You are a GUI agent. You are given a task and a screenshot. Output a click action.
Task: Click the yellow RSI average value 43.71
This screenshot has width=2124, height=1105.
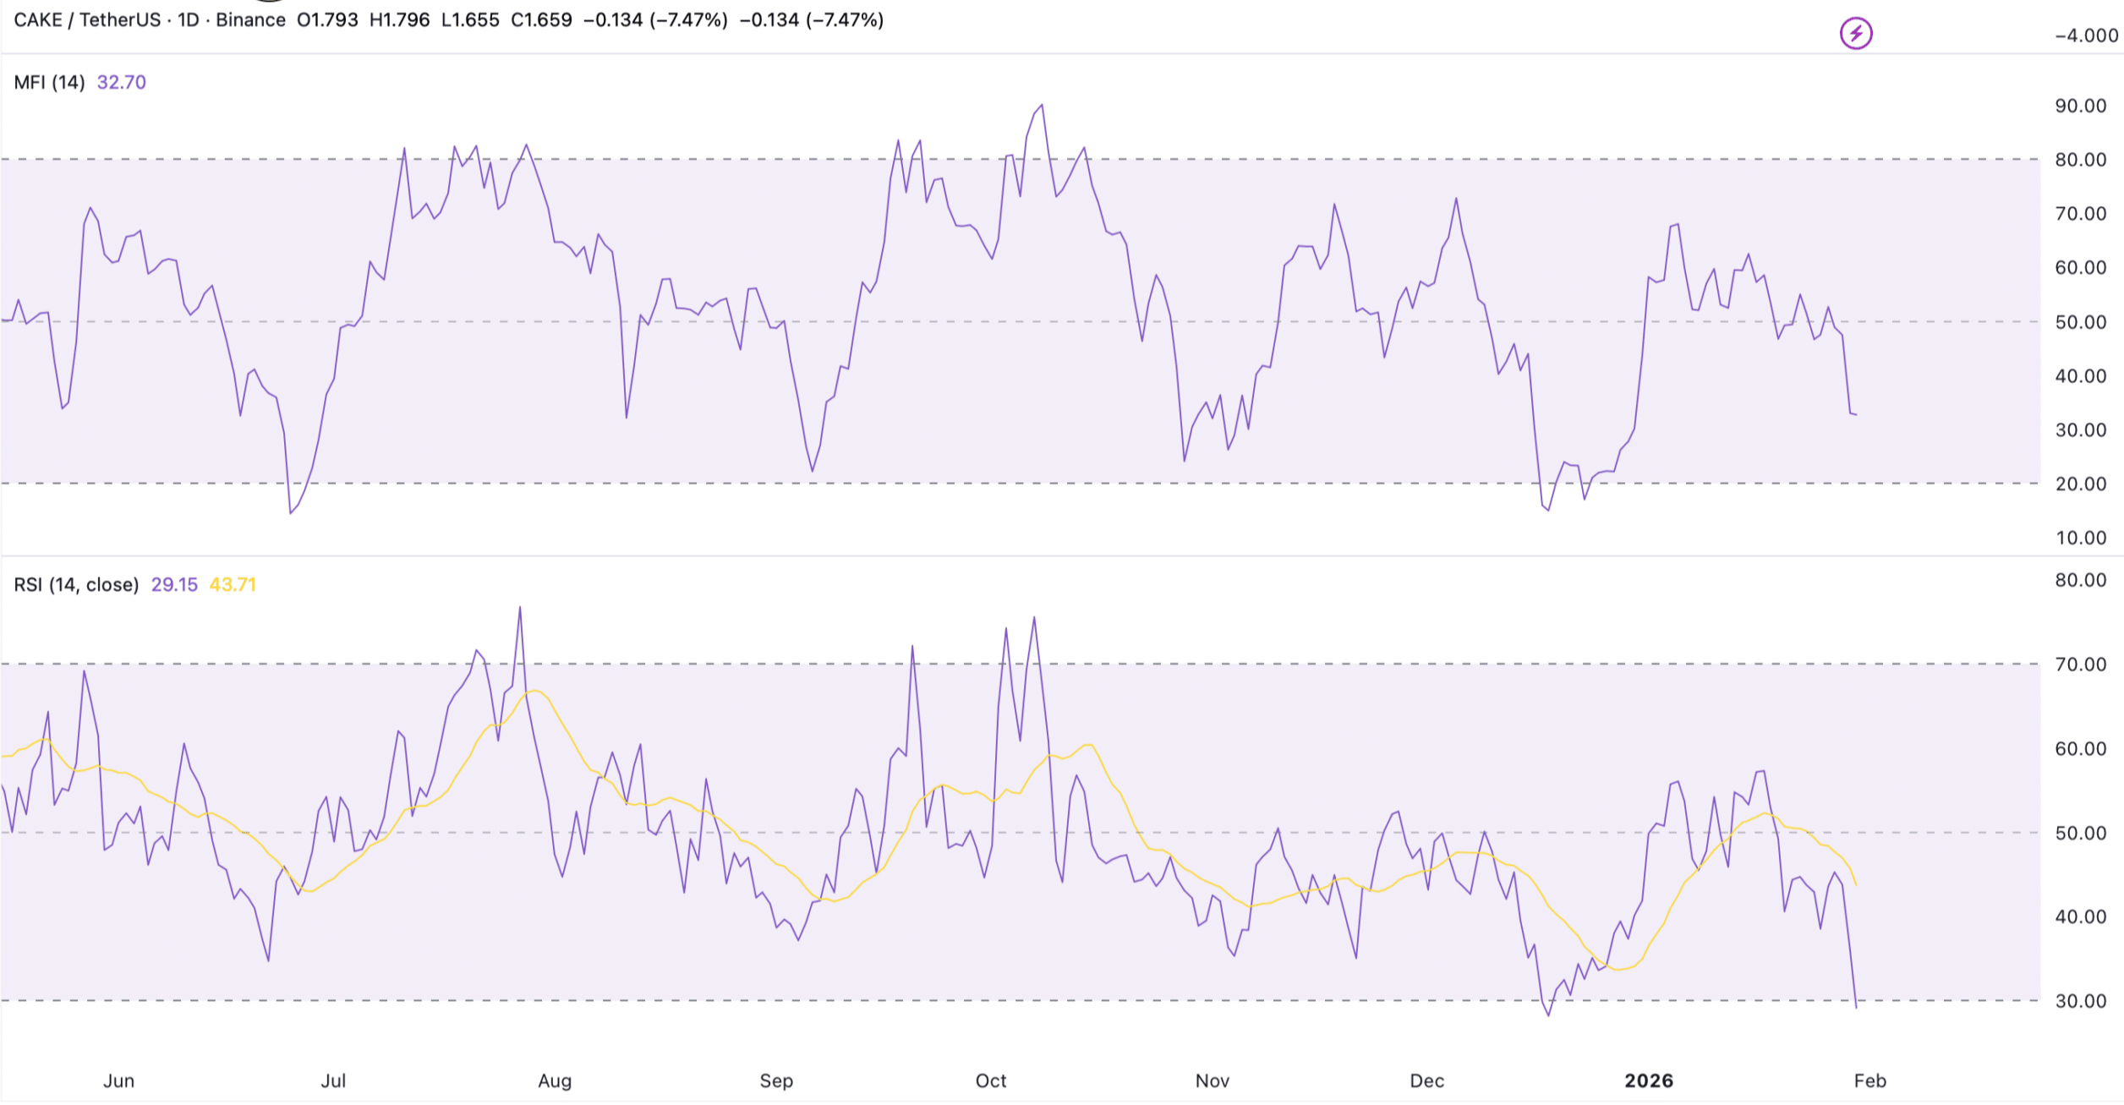(233, 584)
